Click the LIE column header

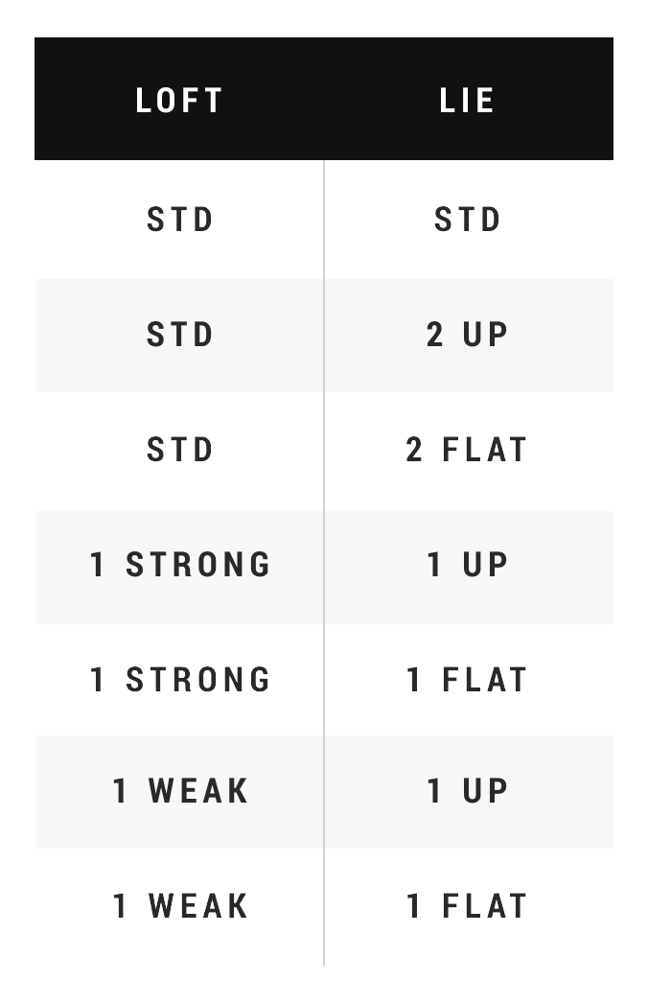467,101
